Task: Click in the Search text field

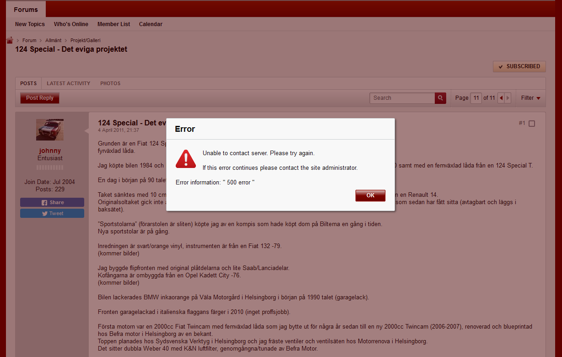Action: [x=402, y=98]
